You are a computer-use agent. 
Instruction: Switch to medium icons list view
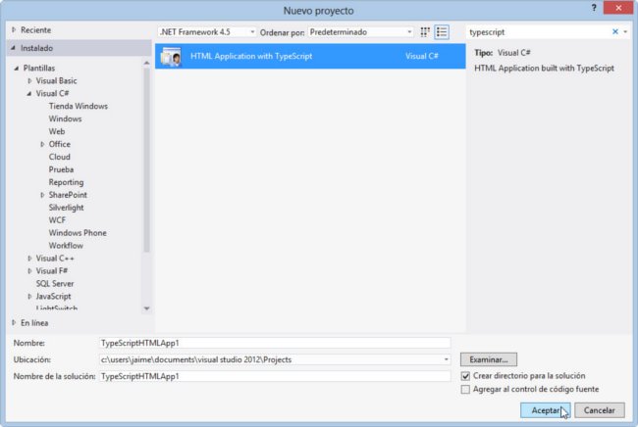(x=442, y=32)
